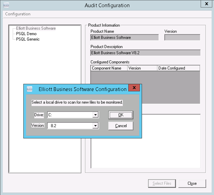Open the Configuration menu
Viewport: 214px width, 195px height.
coord(18,14)
